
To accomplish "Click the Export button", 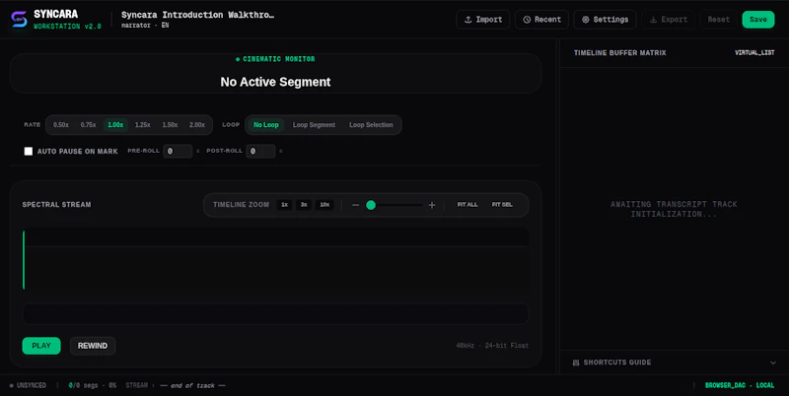I will point(669,20).
